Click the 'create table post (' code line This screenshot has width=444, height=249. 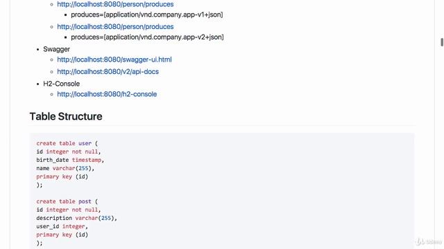coord(67,201)
